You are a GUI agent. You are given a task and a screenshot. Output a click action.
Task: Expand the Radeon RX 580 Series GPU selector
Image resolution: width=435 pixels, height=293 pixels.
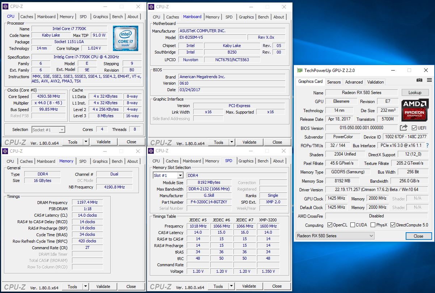click(x=371, y=236)
